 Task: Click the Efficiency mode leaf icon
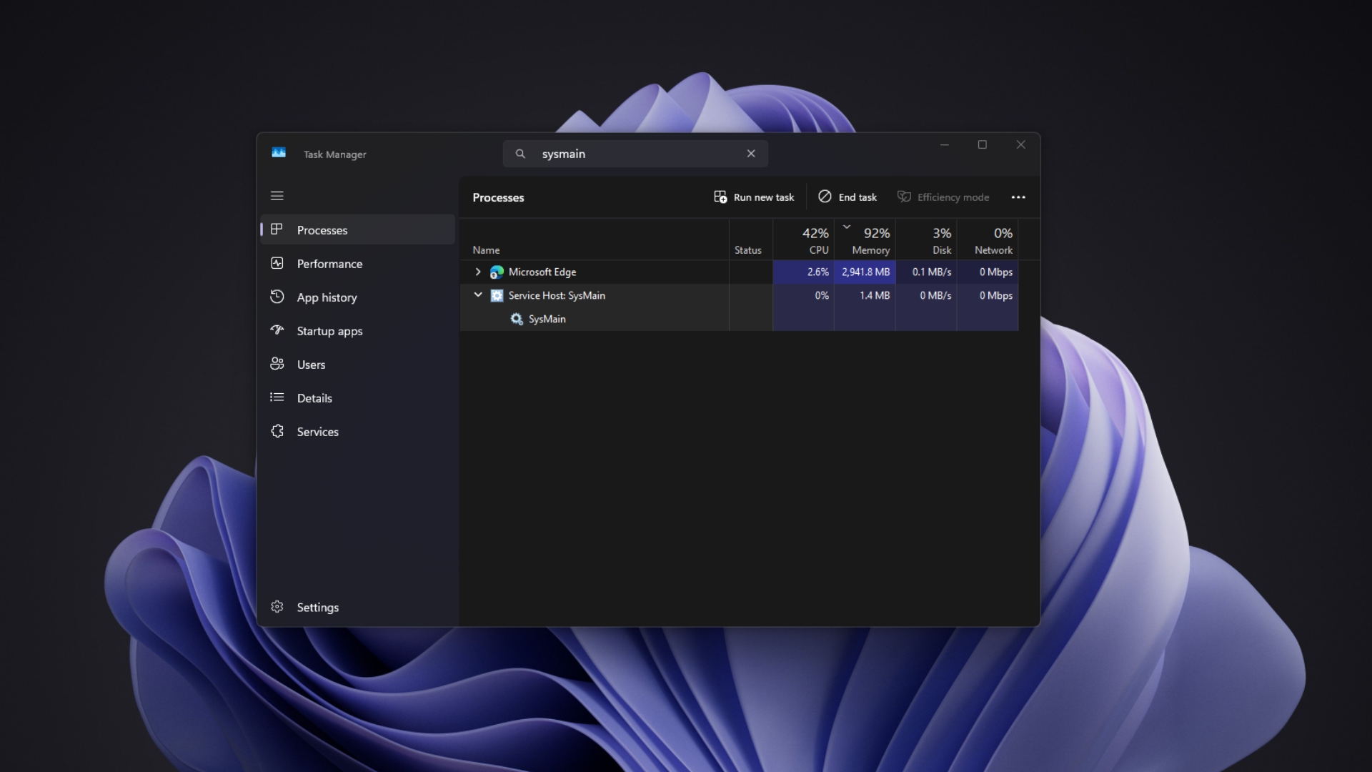coord(904,197)
